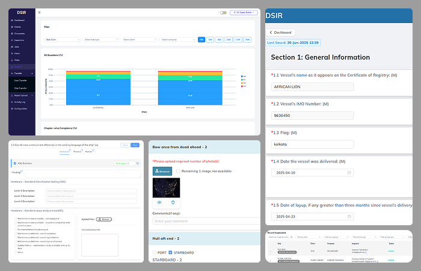Expand the Select company dropdown
This screenshot has height=271, width=421.
point(177,39)
